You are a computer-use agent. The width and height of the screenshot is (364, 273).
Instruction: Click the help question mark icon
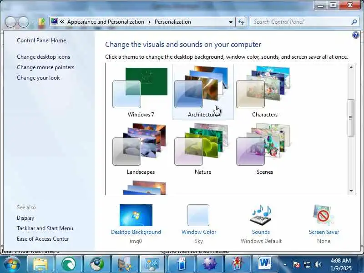coord(355,35)
